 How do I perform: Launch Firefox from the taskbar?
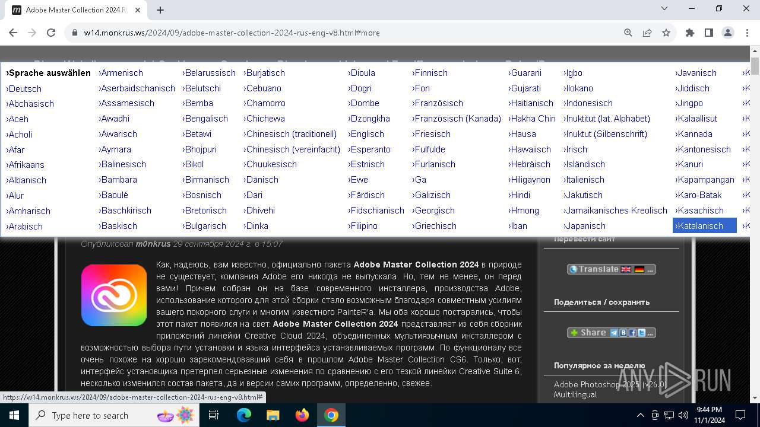pyautogui.click(x=302, y=415)
